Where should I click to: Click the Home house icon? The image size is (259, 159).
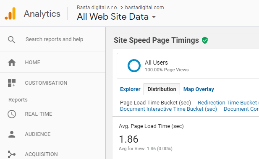click(12, 63)
